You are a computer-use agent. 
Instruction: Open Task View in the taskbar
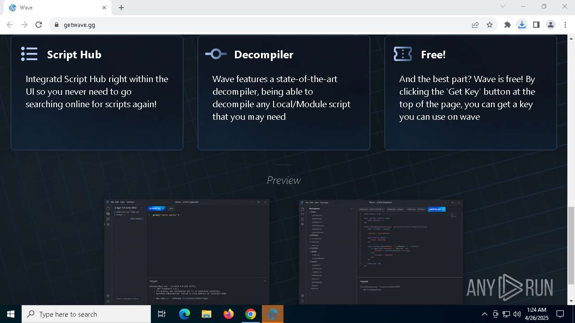162,314
